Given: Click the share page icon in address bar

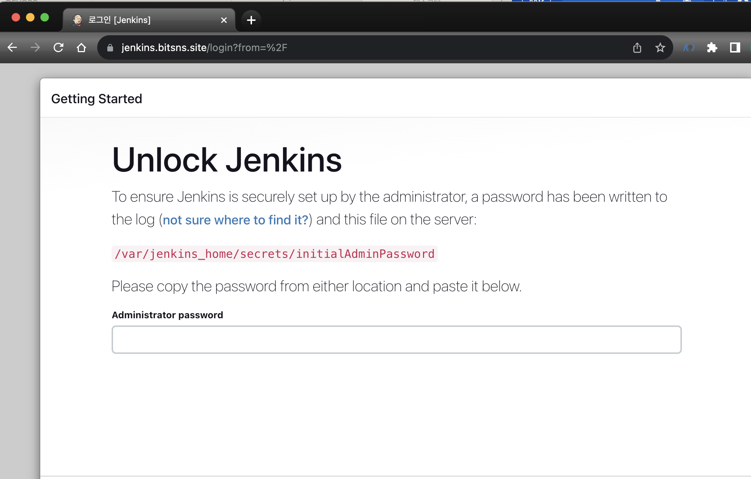Looking at the screenshot, I should pos(637,47).
